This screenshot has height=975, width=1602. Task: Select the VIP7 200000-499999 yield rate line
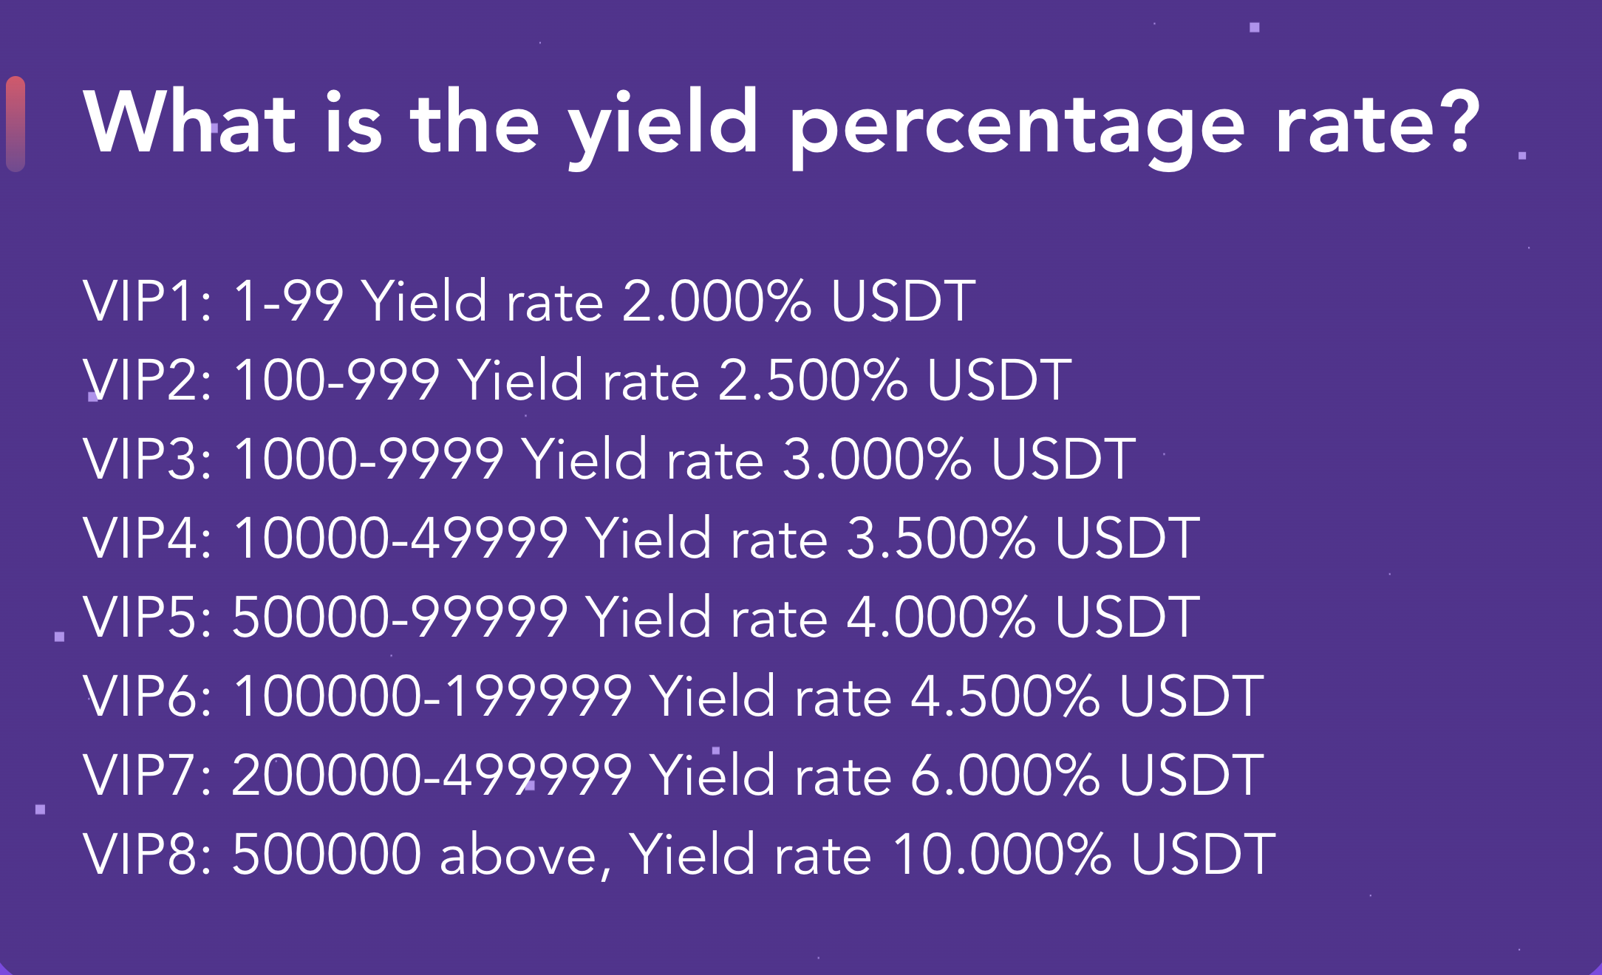tap(673, 775)
